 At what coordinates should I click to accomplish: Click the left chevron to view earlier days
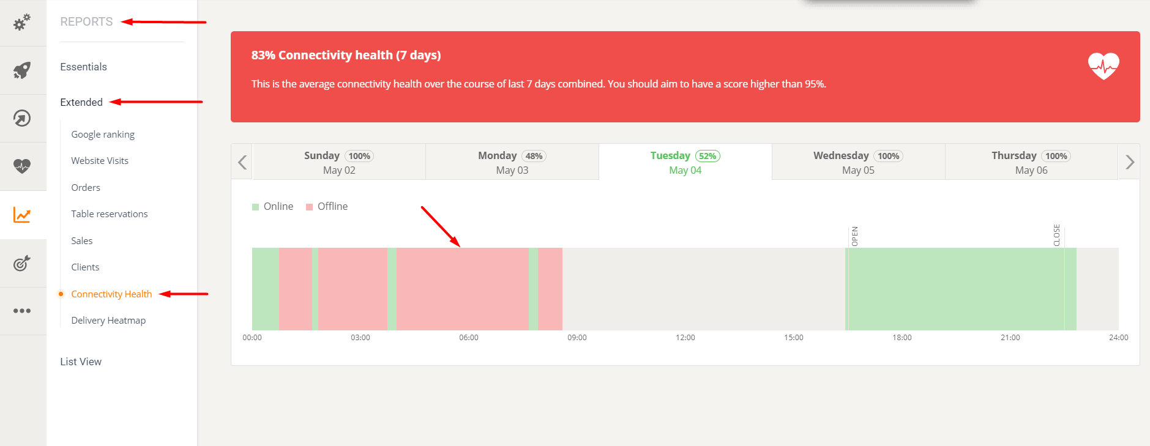[x=242, y=162]
